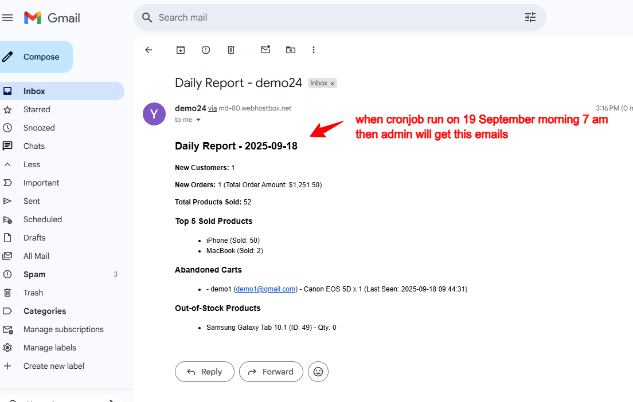Go to the Spam folder

[x=34, y=274]
